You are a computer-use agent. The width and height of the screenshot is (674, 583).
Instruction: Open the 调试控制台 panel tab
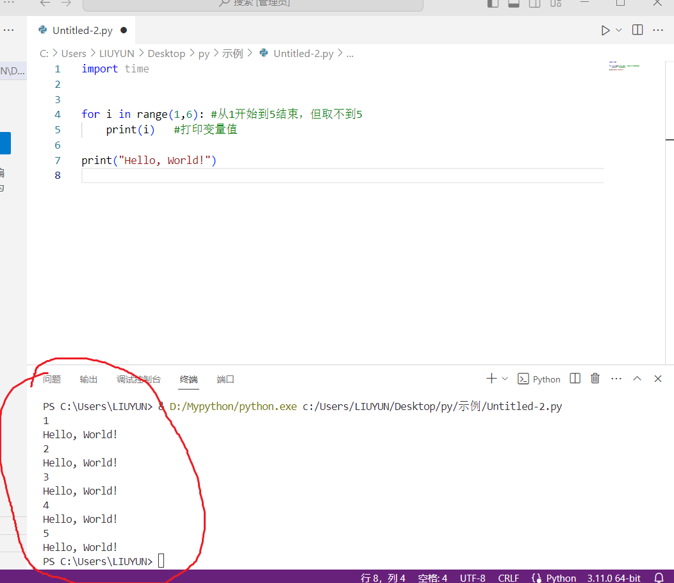point(138,379)
